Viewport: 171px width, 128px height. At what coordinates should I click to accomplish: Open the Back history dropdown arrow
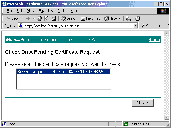tap(22, 19)
